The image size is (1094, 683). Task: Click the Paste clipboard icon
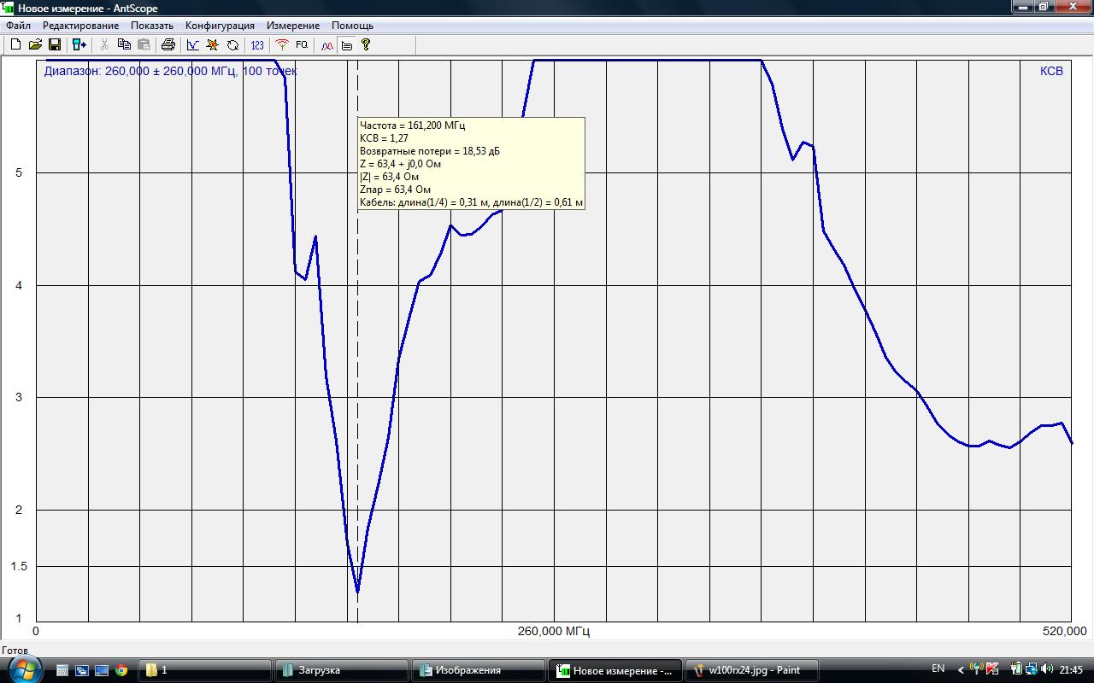coord(144,44)
